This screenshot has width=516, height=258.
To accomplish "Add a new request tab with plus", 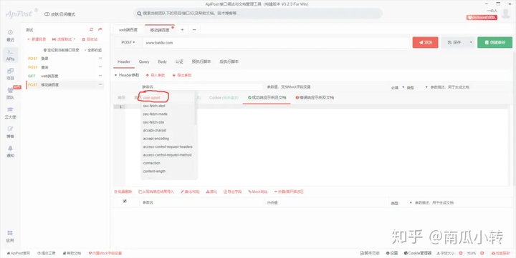I will (x=182, y=30).
